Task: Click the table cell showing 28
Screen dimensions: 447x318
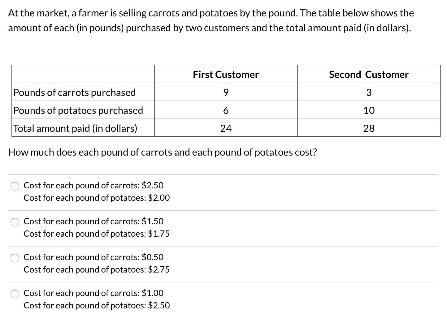Action: pos(369,128)
